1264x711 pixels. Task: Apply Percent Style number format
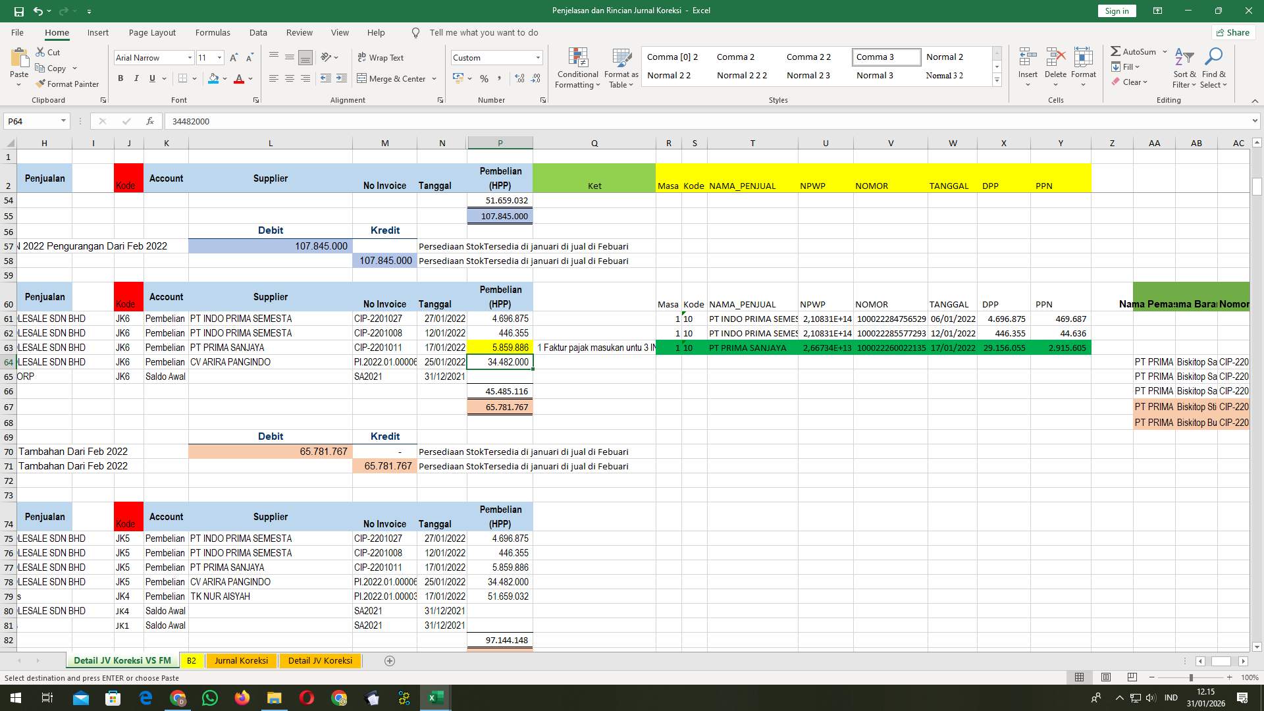(485, 78)
